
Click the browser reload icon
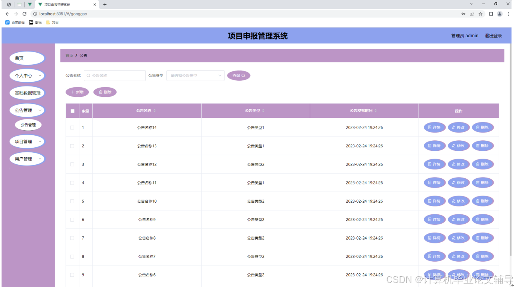click(24, 13)
